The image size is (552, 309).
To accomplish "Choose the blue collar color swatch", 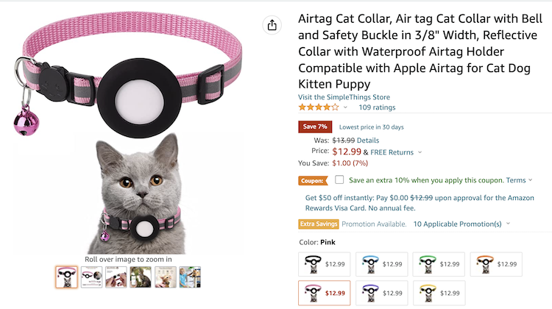I will (x=379, y=263).
